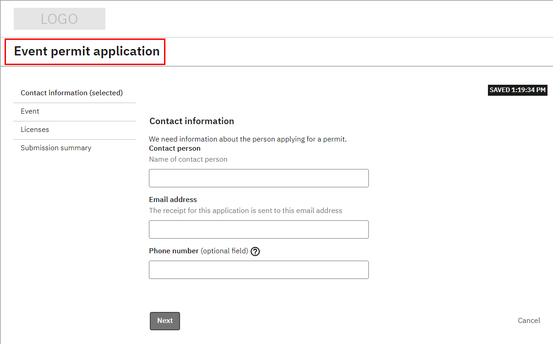Click the 'Name of contact person' hint text
The image size is (553, 344).
coord(188,159)
